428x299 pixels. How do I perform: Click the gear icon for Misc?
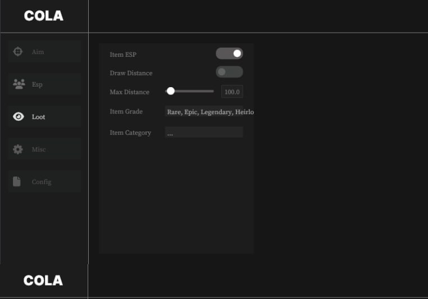click(x=18, y=149)
